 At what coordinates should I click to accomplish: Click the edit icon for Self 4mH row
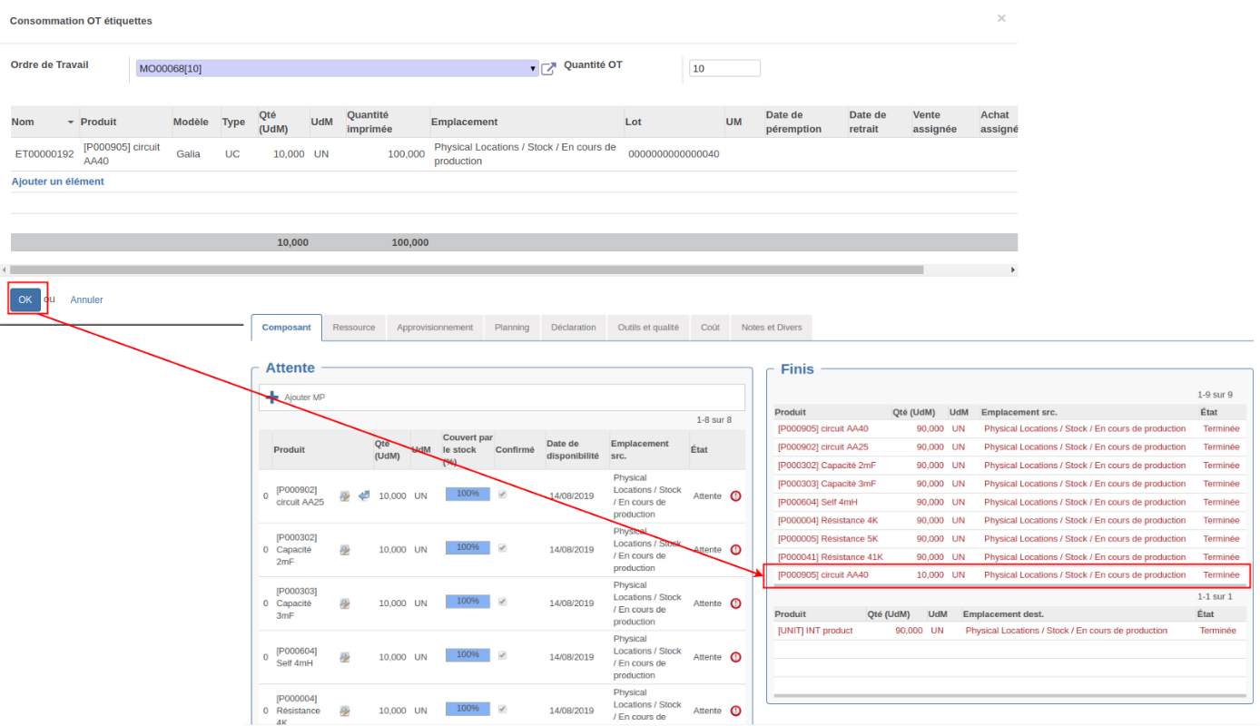point(345,657)
